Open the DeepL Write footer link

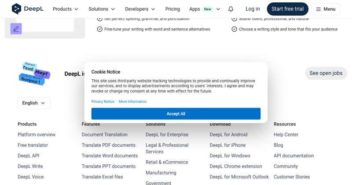[x=30, y=166]
